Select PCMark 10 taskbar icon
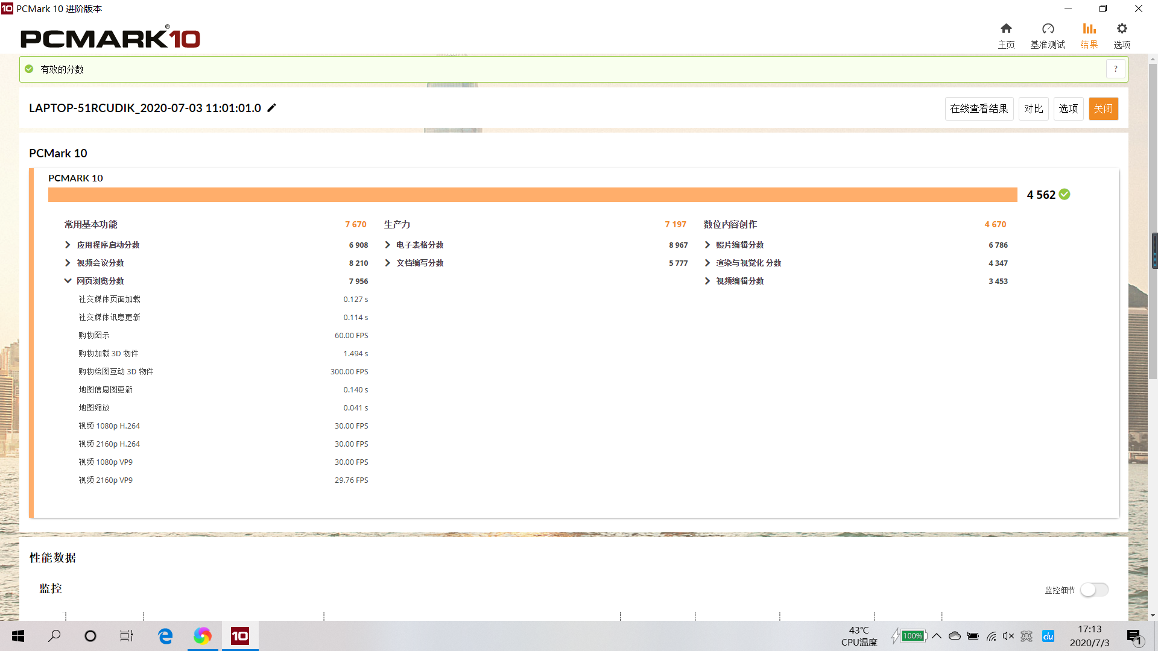The image size is (1158, 651). tap(240, 636)
